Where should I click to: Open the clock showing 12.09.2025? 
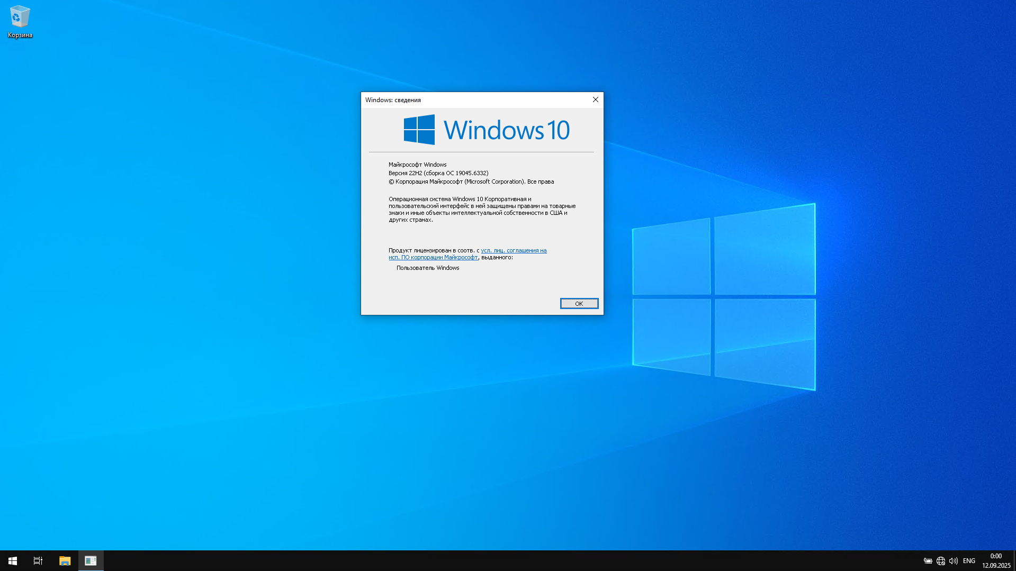[x=996, y=561]
